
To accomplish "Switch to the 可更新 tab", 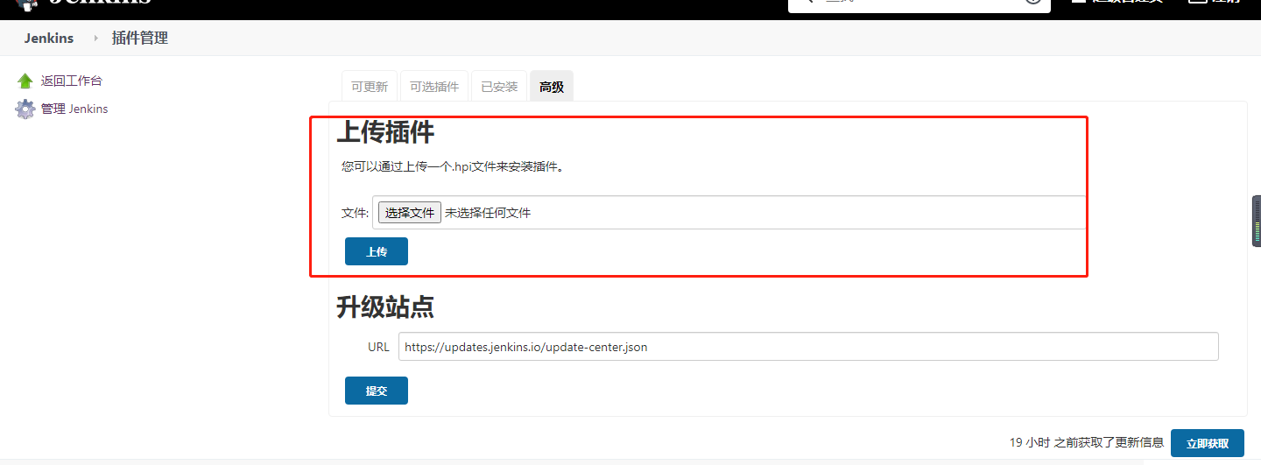I will [x=370, y=87].
